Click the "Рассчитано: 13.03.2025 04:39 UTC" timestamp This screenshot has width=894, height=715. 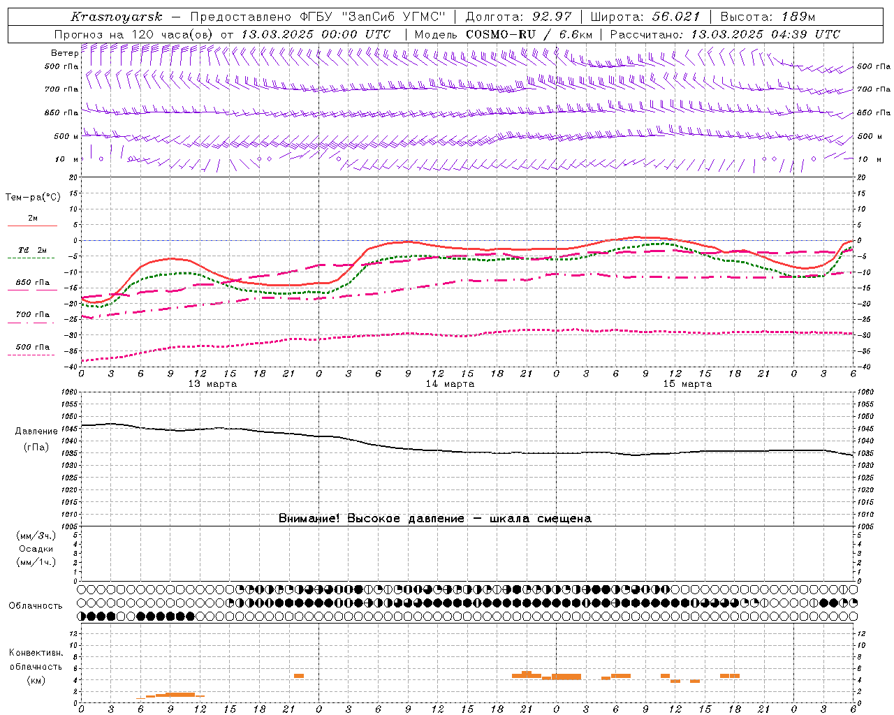(x=725, y=34)
